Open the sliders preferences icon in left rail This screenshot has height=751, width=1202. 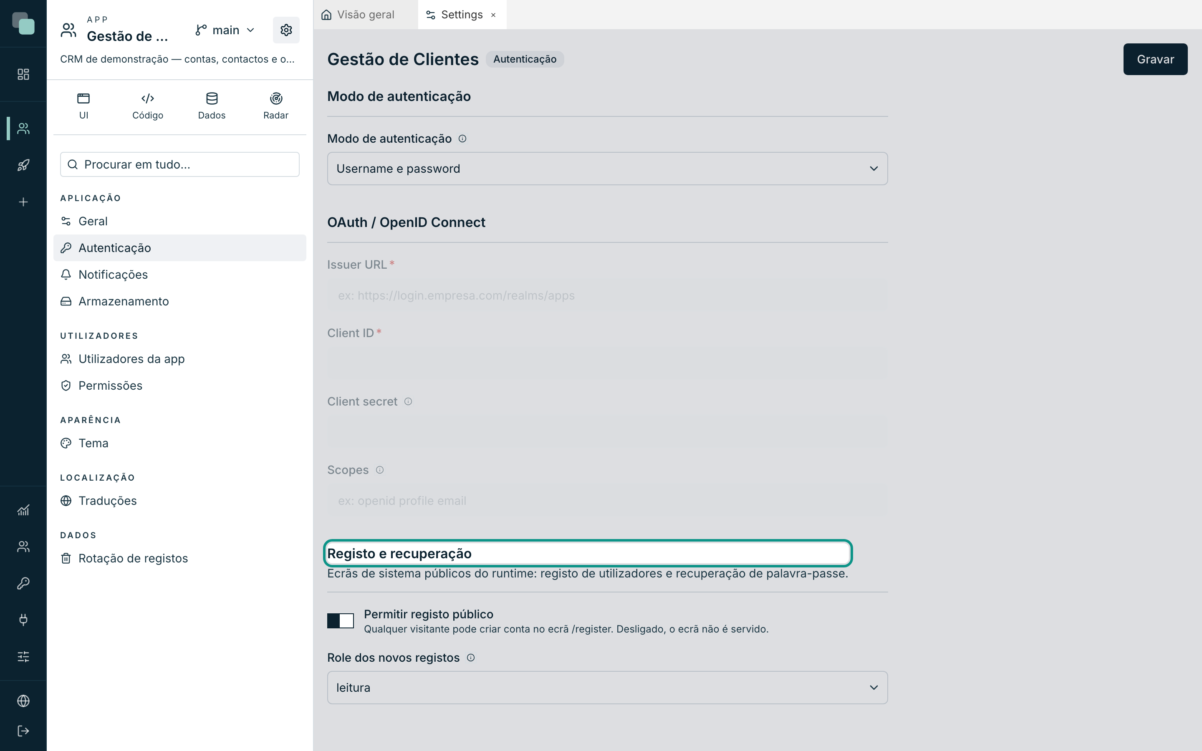tap(23, 657)
